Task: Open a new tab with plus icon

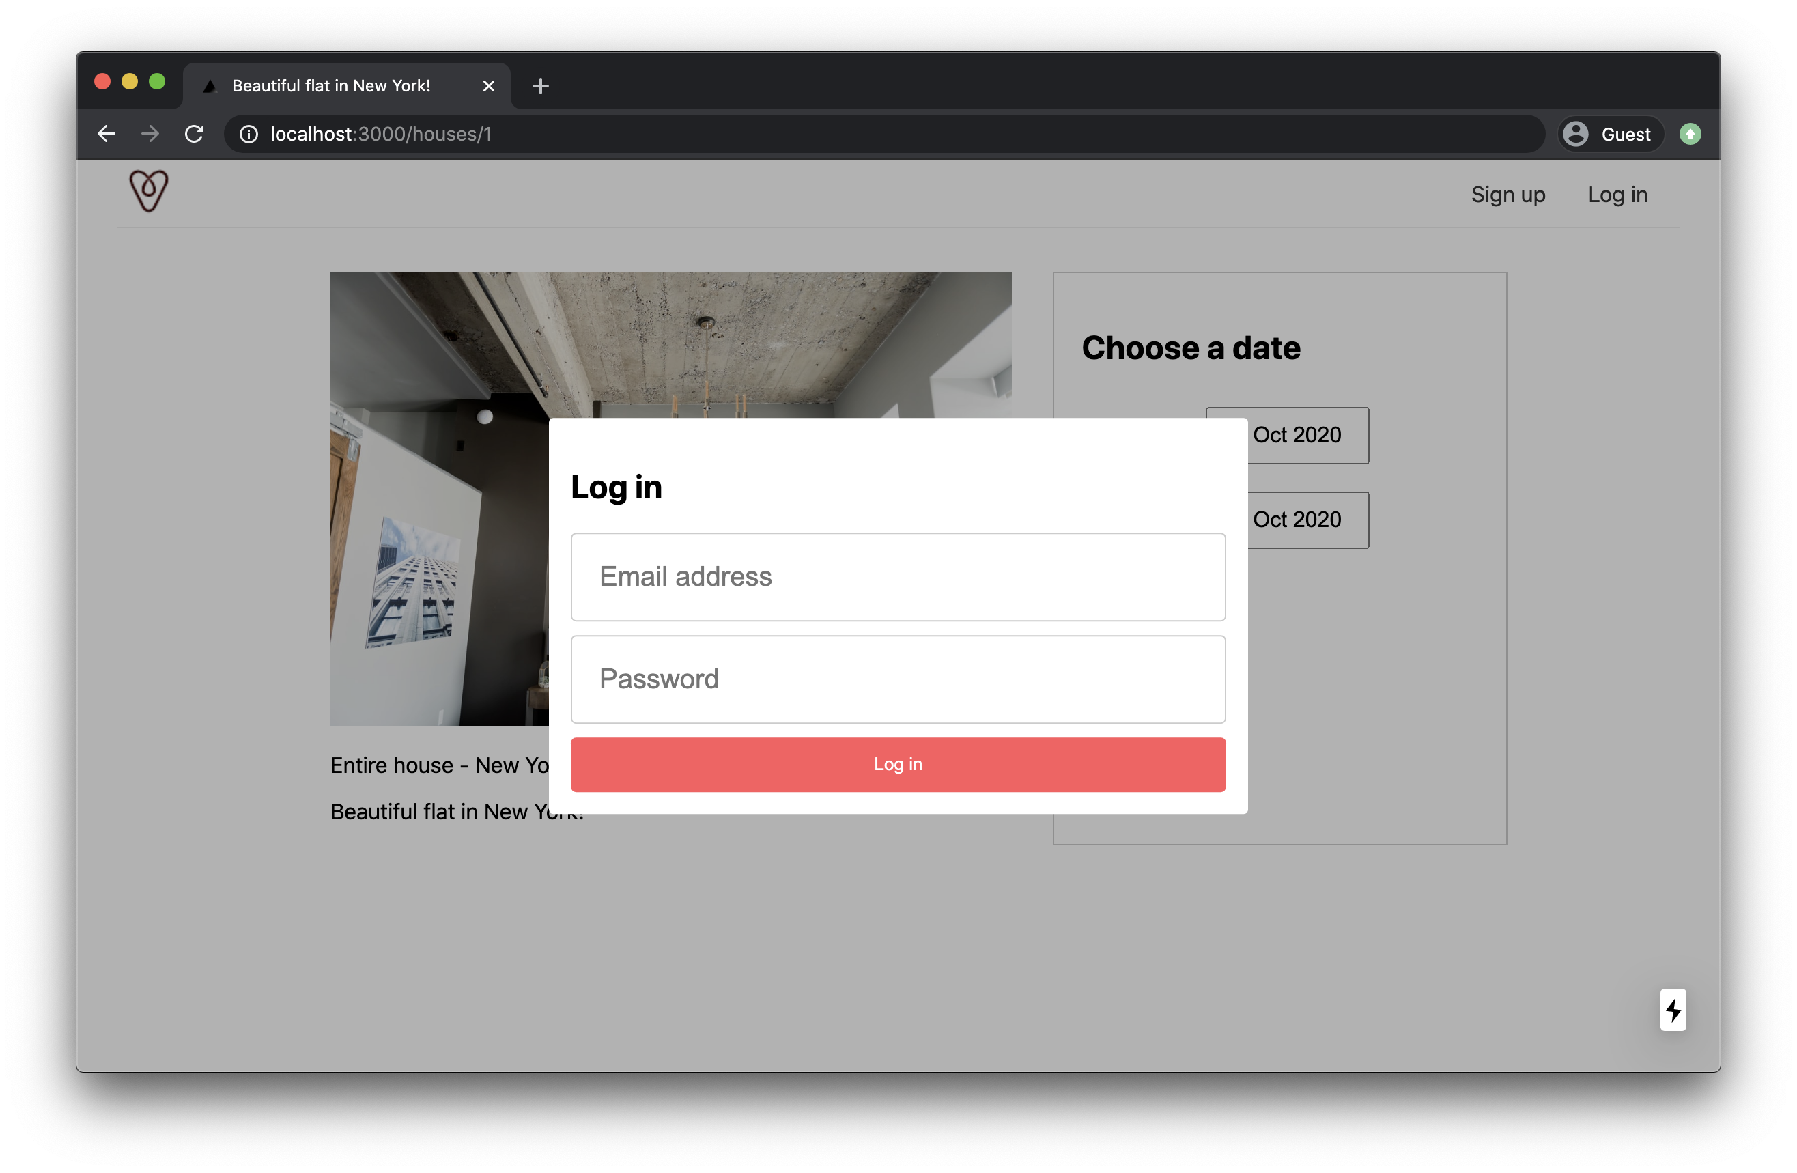Action: point(540,86)
